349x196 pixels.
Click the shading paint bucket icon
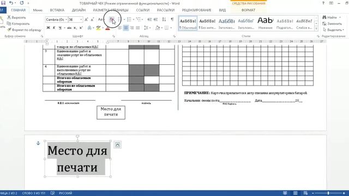(158, 28)
